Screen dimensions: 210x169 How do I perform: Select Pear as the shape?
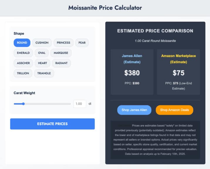pos(82,43)
